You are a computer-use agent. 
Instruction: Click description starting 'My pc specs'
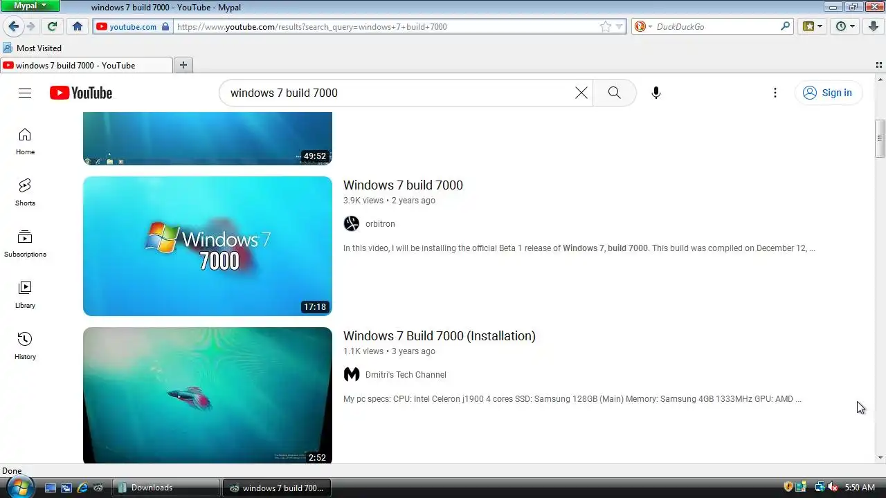(572, 399)
